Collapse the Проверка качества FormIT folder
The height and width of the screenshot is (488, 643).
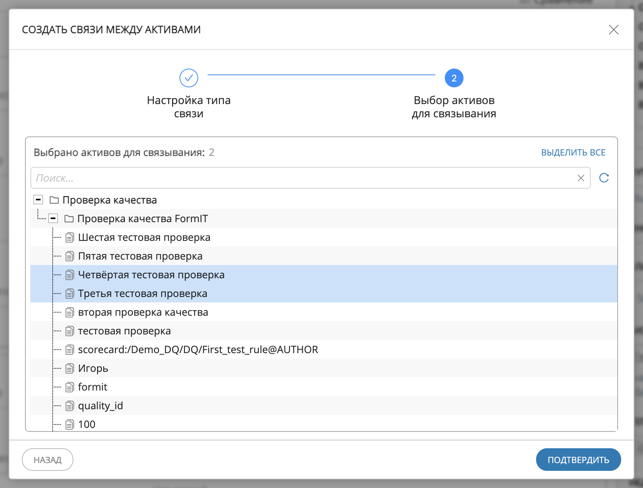coord(53,218)
